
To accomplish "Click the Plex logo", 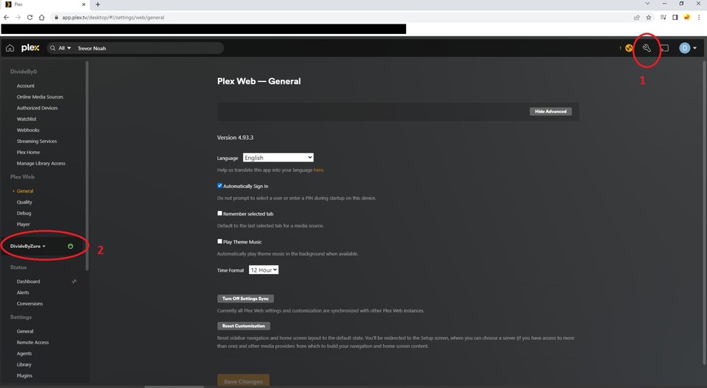I will coord(30,48).
